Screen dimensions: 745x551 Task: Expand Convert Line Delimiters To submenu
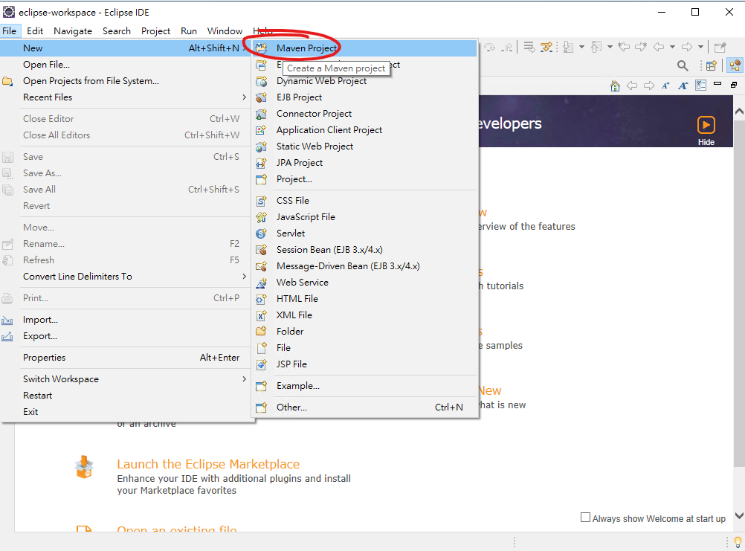126,277
